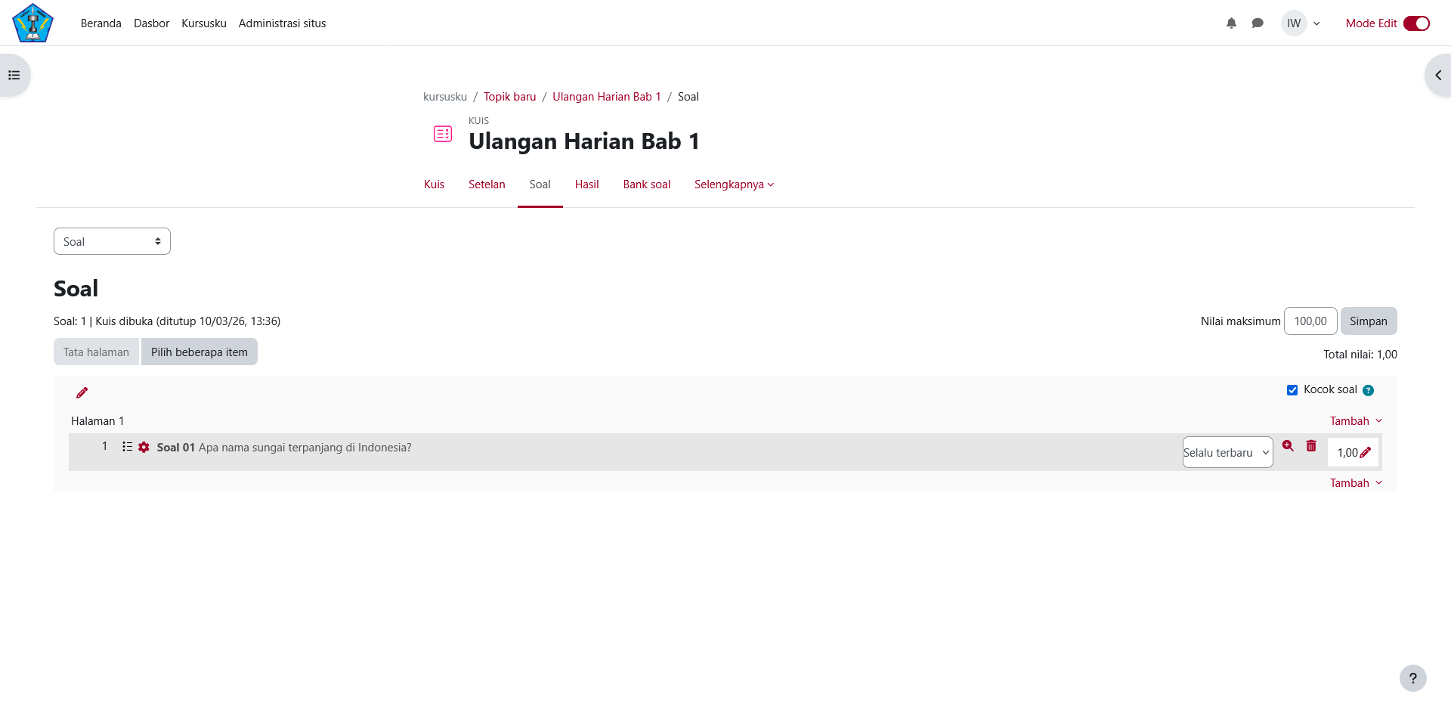Switch to the Bank soal tab
This screenshot has width=1451, height=716.
point(646,184)
